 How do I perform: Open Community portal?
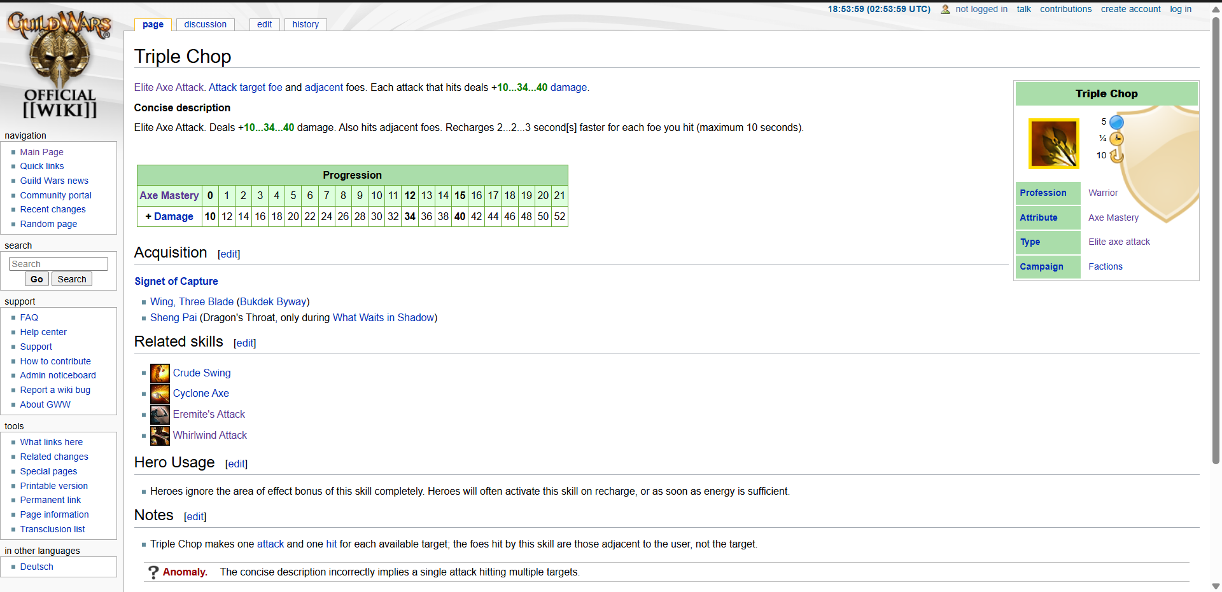[x=56, y=195]
